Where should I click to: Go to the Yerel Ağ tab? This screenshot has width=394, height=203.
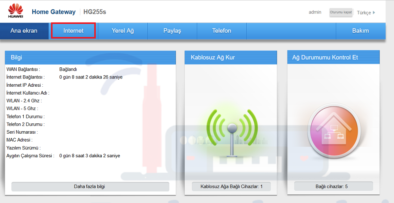(123, 31)
